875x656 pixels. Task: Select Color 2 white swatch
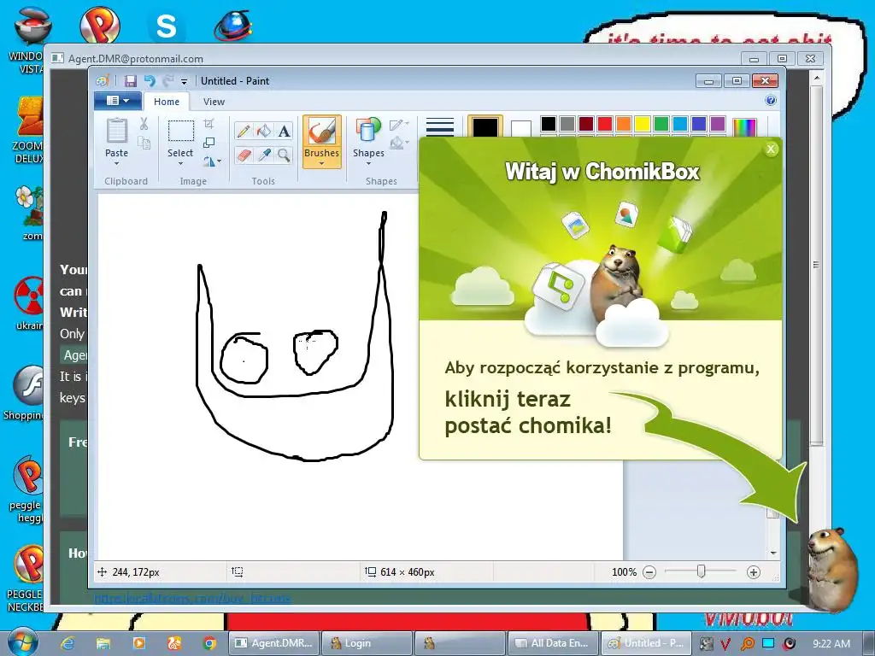520,129
